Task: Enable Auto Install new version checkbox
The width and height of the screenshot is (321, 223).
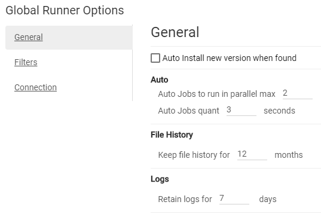Action: [155, 58]
